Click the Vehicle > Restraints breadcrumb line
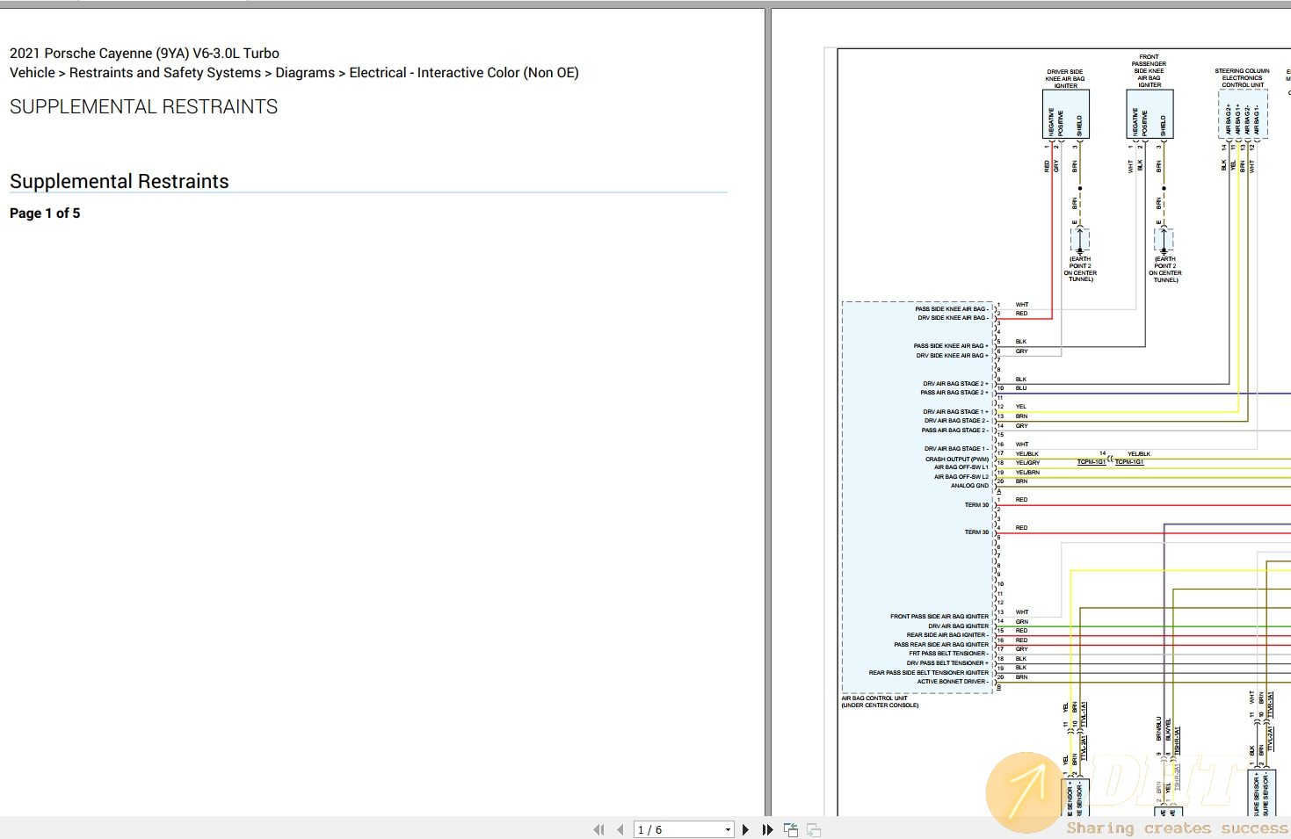1291x839 pixels. (x=294, y=73)
